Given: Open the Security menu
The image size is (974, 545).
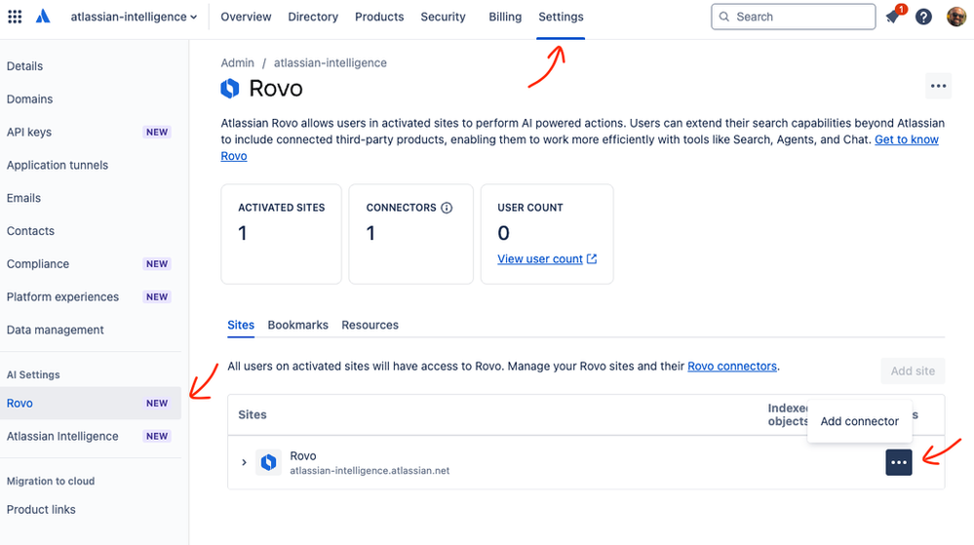Looking at the screenshot, I should coord(443,17).
